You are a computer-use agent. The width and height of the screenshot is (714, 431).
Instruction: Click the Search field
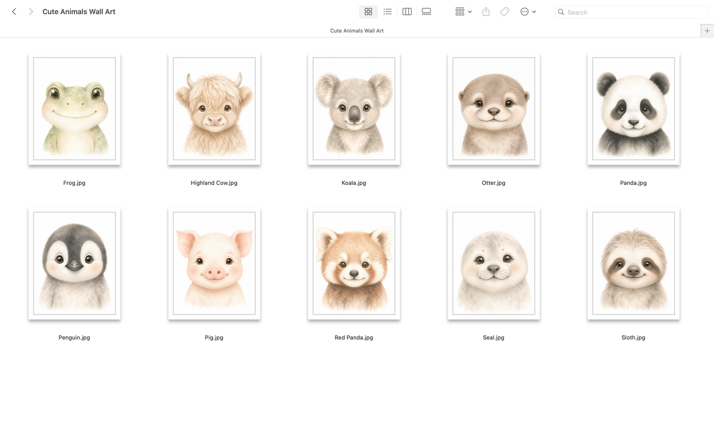[631, 12]
